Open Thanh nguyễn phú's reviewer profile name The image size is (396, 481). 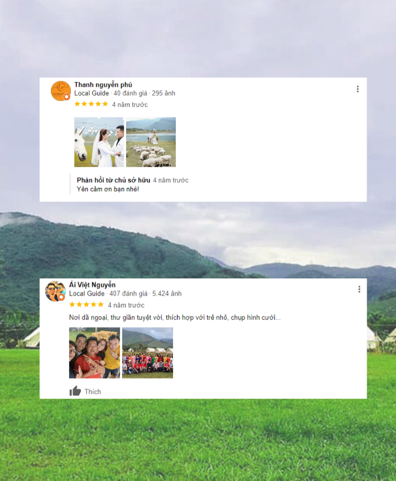(103, 84)
